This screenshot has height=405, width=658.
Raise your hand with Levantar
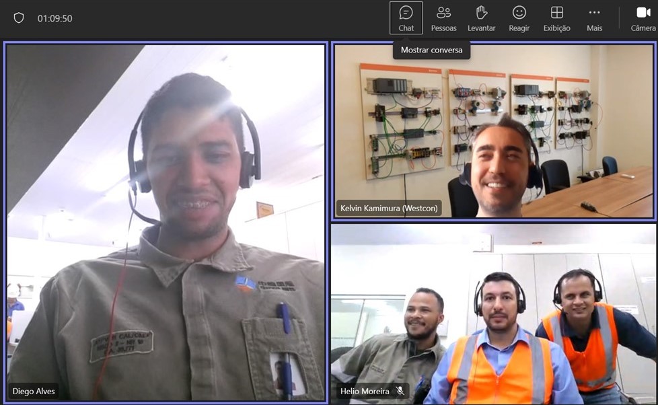tap(481, 18)
